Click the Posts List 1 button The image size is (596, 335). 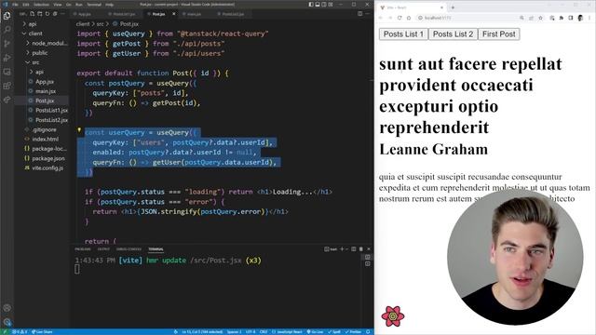(x=403, y=34)
